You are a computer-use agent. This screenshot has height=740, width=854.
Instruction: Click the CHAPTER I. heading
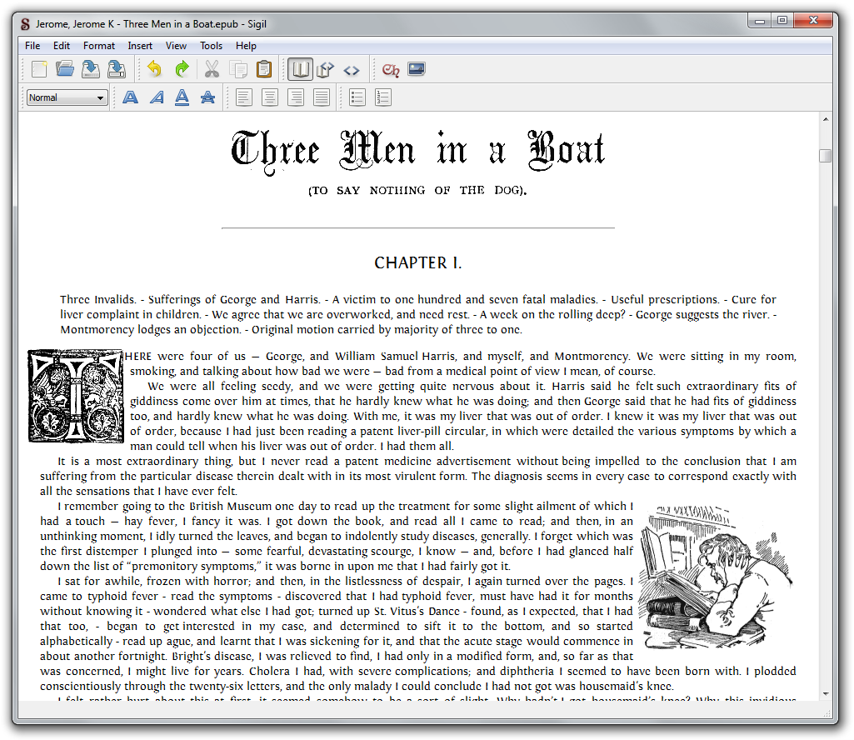click(x=417, y=263)
